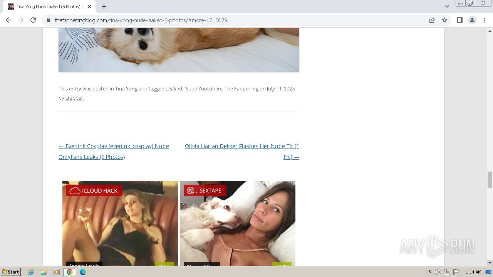The image size is (493, 277).
Task: Close the current browser tab
Action: (x=89, y=7)
